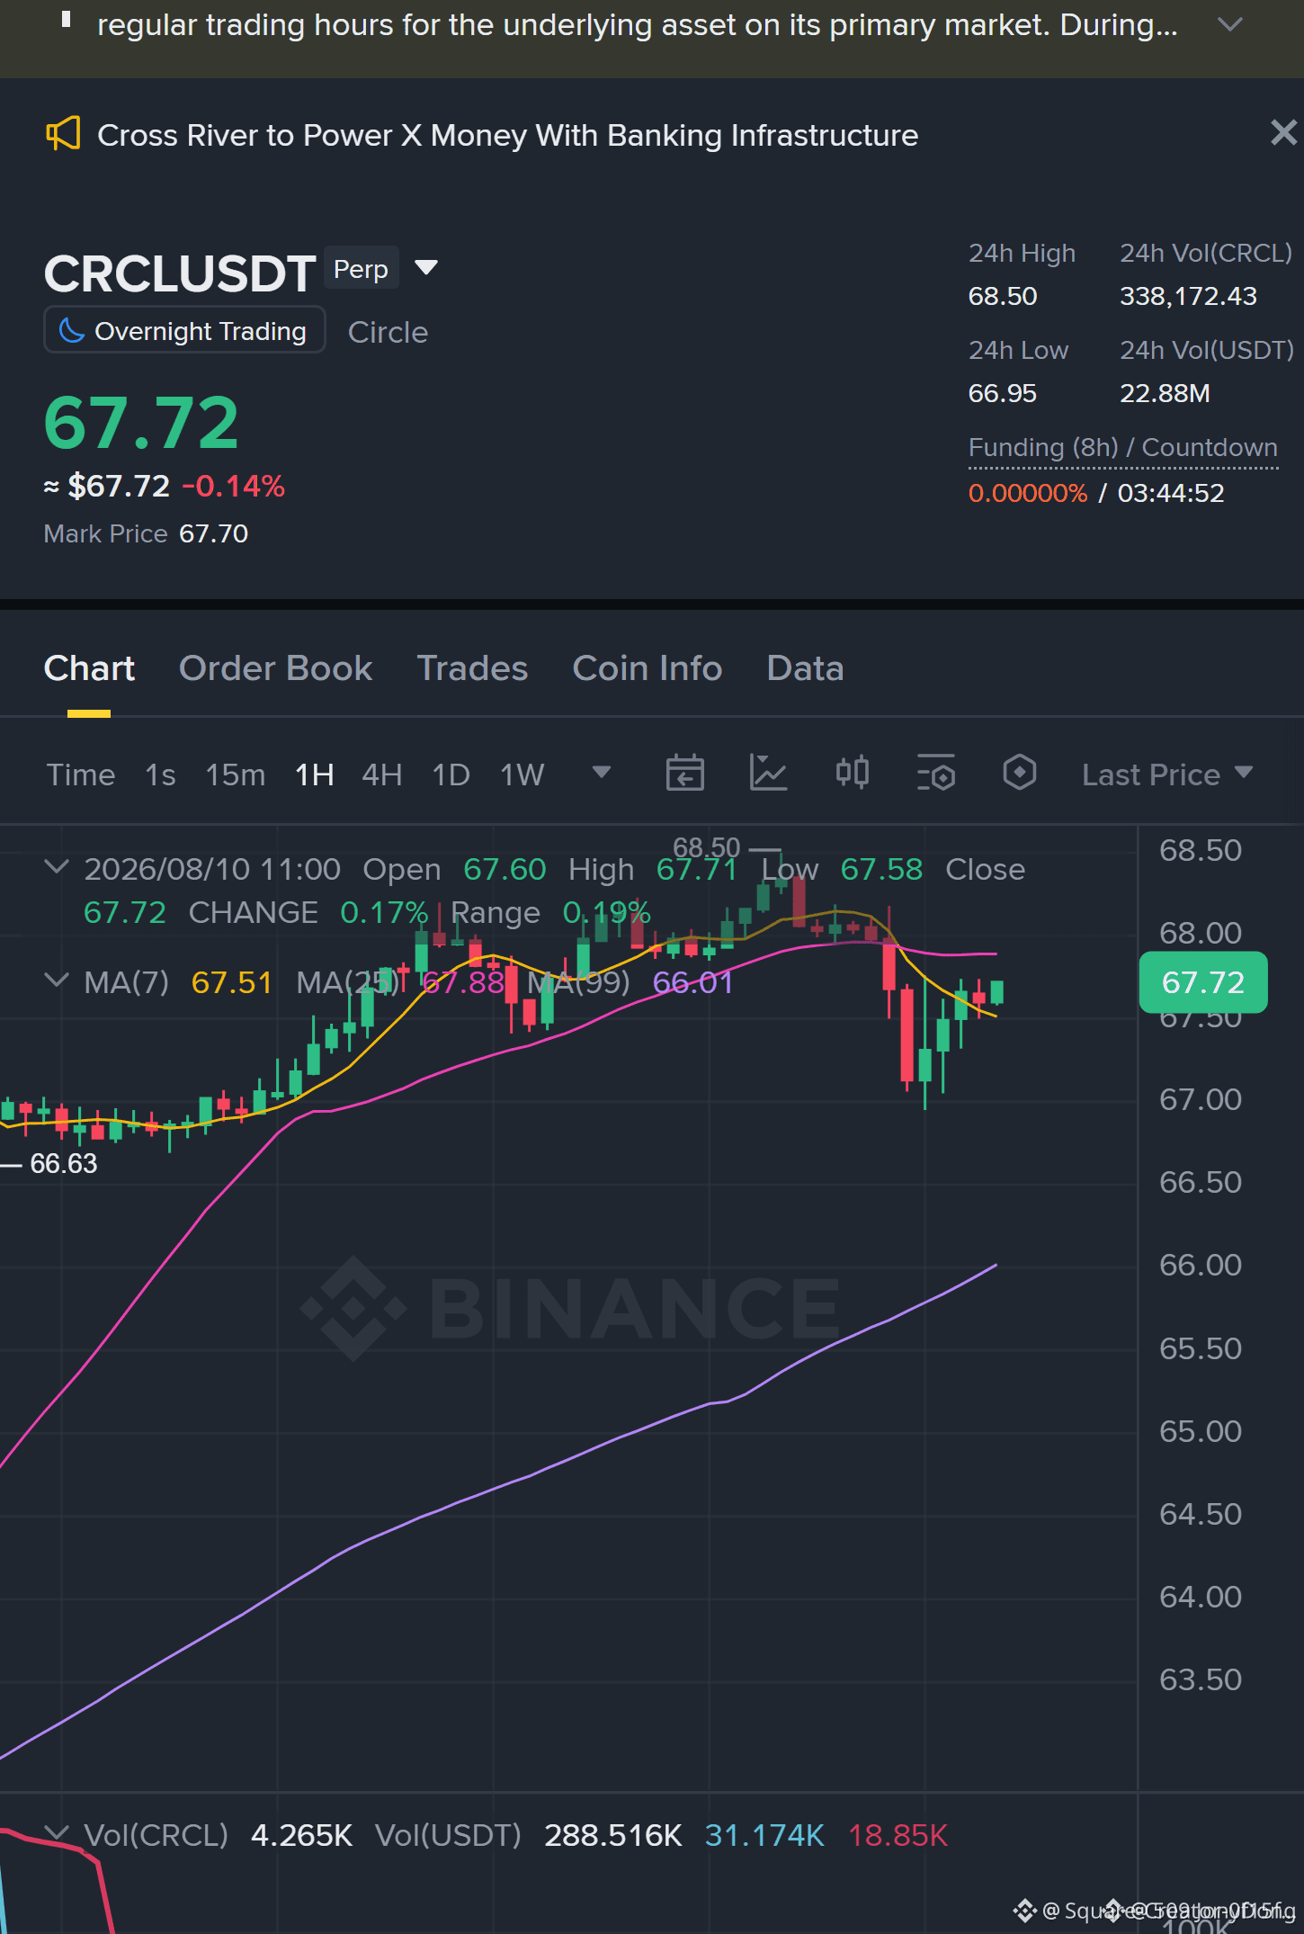Tap the 68.50 price axis label
Viewport: 1304px width, 1934px height.
[1200, 850]
